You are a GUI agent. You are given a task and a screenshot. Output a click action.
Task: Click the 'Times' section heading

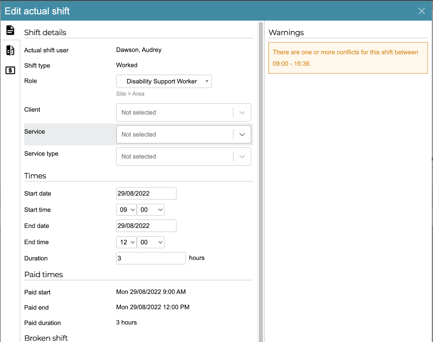tap(35, 176)
